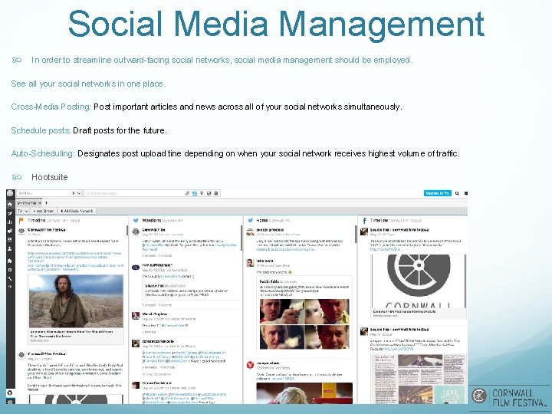
Task: Click the attach link icon in compose box
Action: 187,193
